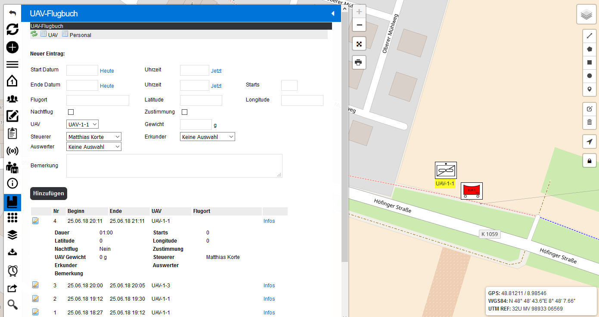Expand the Steuerer dropdown
This screenshot has height=317, width=599.
(94, 137)
